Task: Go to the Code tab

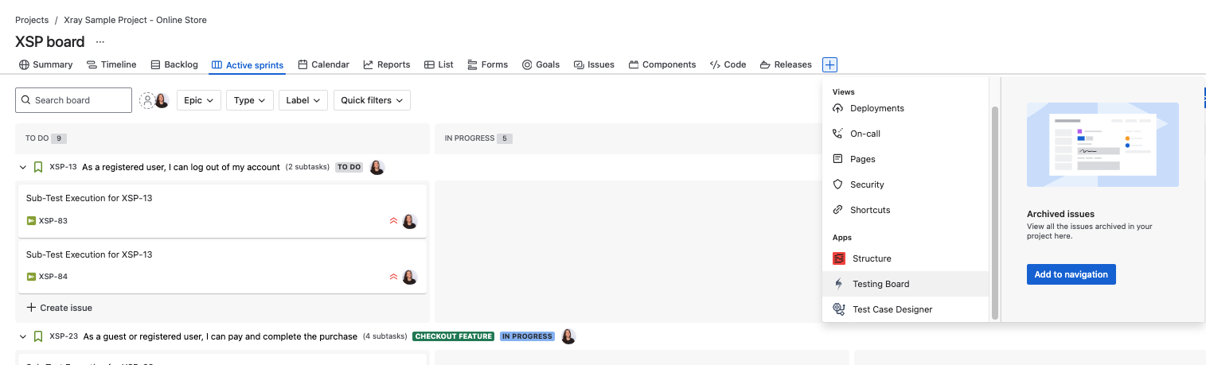Action: pos(728,64)
